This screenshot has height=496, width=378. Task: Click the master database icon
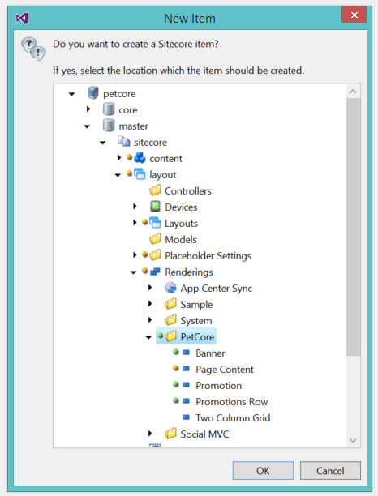(x=109, y=126)
